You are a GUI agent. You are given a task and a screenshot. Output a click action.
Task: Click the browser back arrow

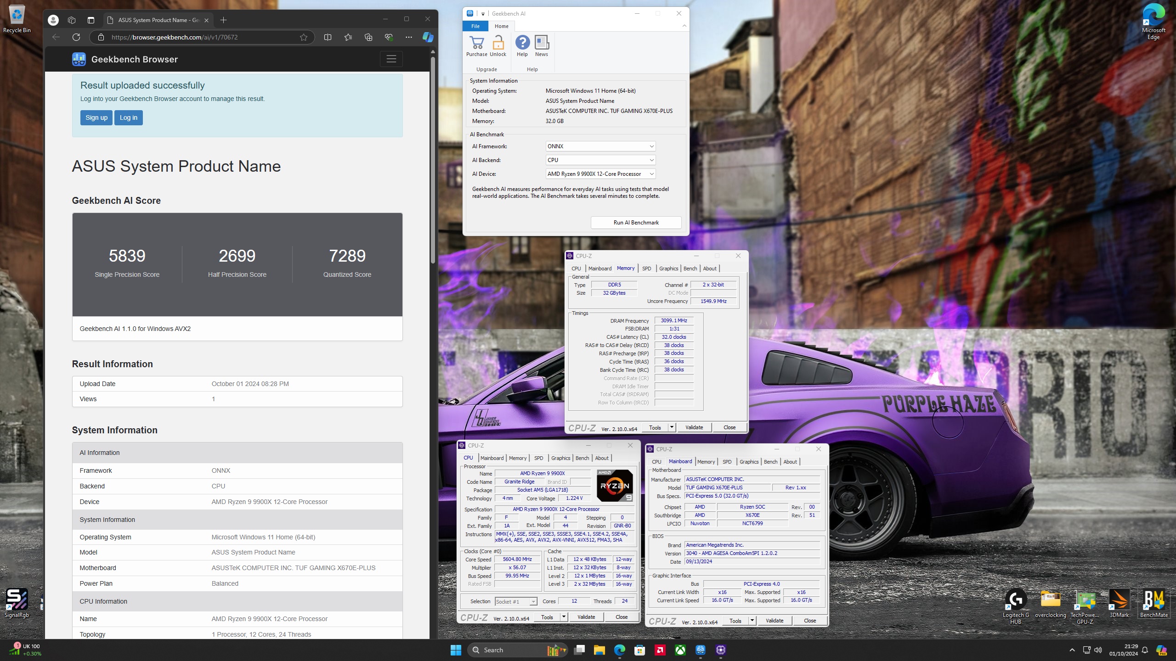click(56, 37)
